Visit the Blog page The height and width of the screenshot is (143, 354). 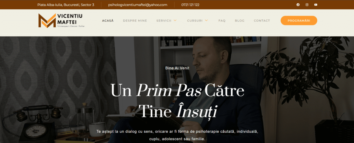point(240,21)
